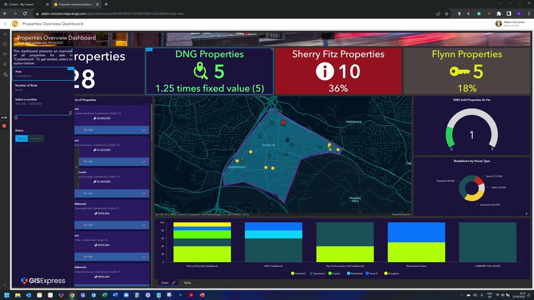Open Chrome side panel icon
Viewport: 534px width, 300px height.
(509, 14)
